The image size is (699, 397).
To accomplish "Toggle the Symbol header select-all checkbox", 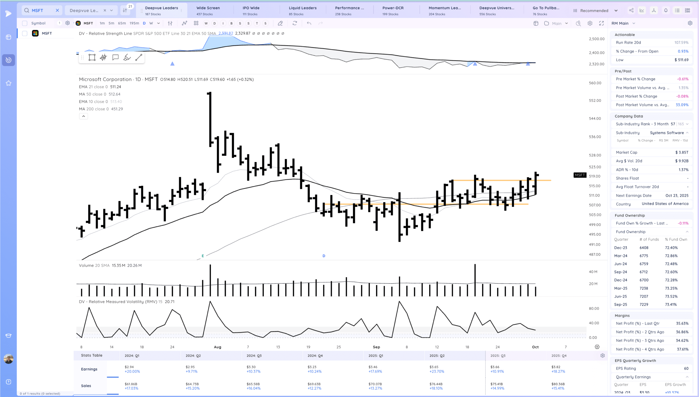I will pos(25,23).
